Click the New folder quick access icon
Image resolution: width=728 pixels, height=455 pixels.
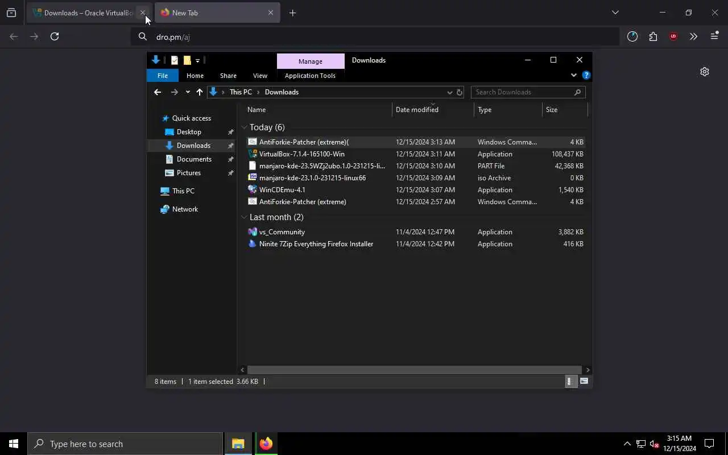tap(187, 60)
